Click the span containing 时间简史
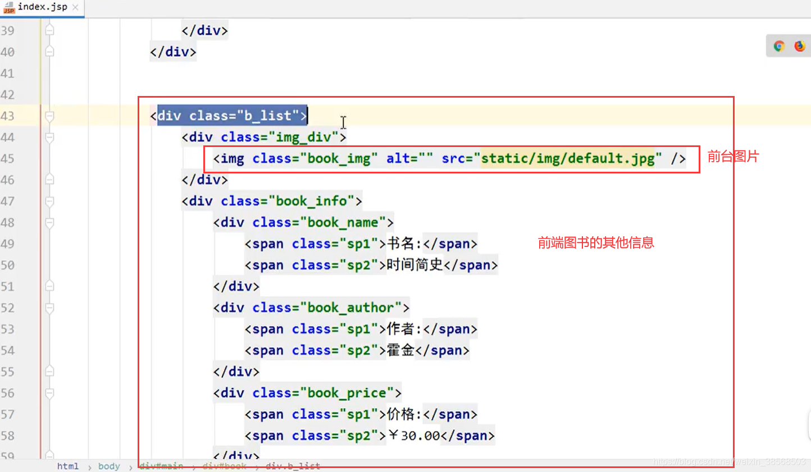811x472 pixels. 371,265
